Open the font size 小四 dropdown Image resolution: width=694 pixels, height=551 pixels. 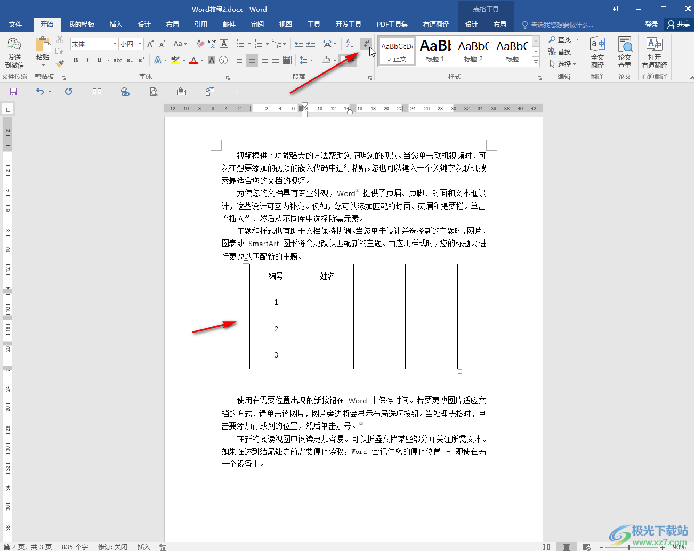point(140,44)
